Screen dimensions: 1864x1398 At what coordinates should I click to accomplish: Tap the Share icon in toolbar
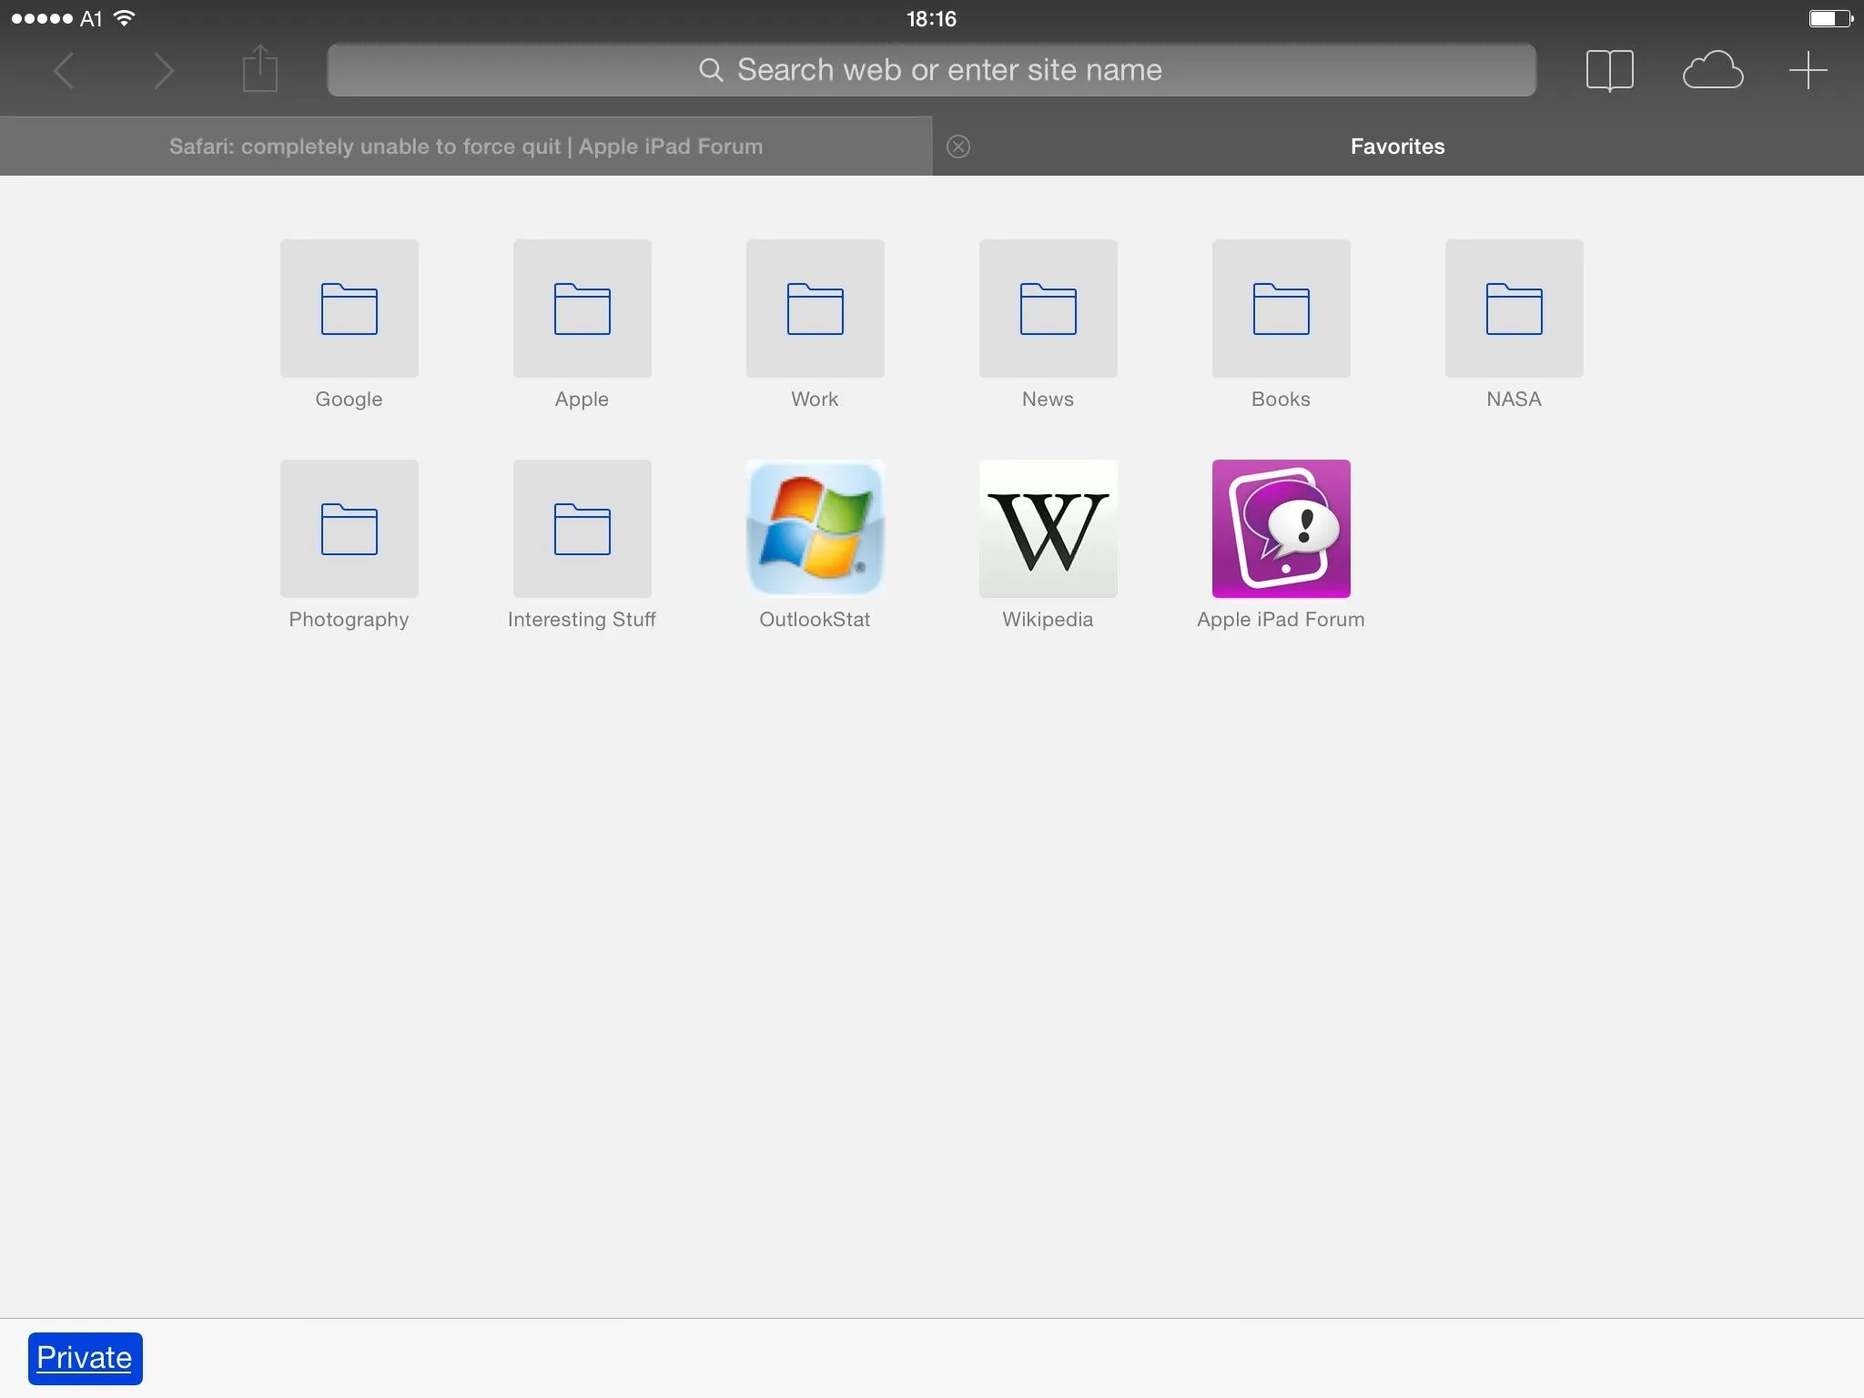pos(259,70)
